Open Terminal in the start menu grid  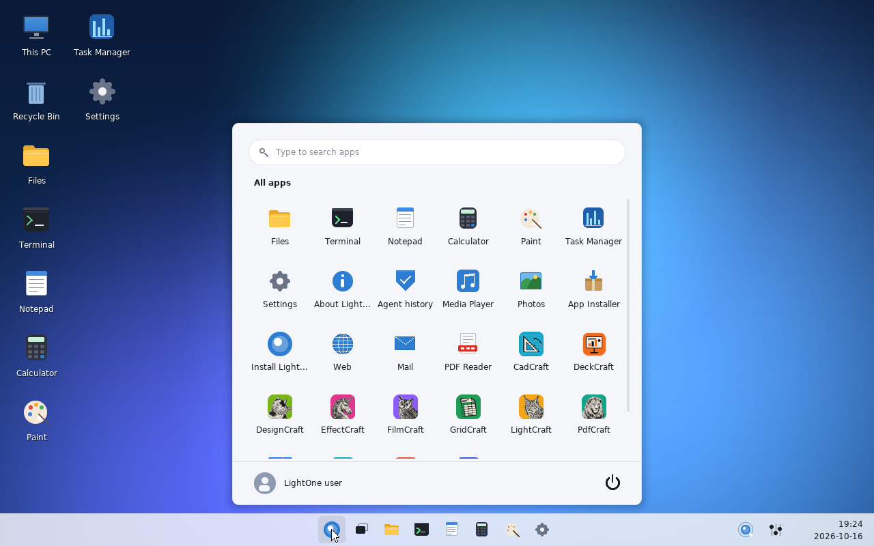point(342,226)
